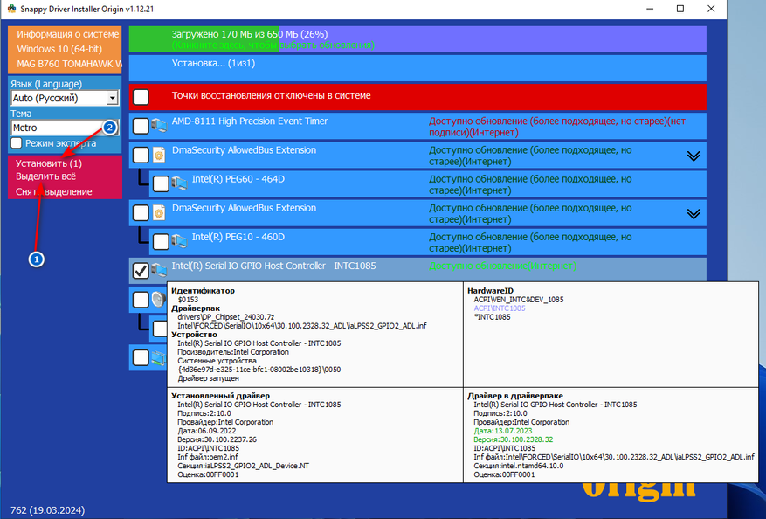Click the download progress bar to choose updates
Image resolution: width=766 pixels, height=519 pixels.
click(x=418, y=39)
